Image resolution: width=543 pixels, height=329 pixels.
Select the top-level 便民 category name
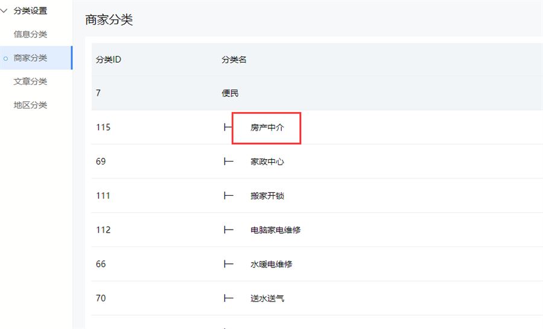click(x=230, y=93)
